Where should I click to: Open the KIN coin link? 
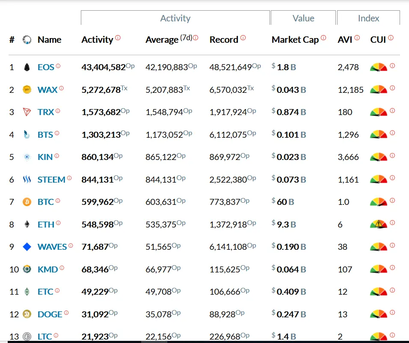pos(45,157)
